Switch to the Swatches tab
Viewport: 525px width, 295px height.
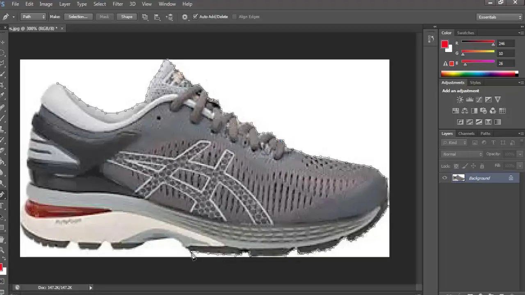pyautogui.click(x=465, y=33)
